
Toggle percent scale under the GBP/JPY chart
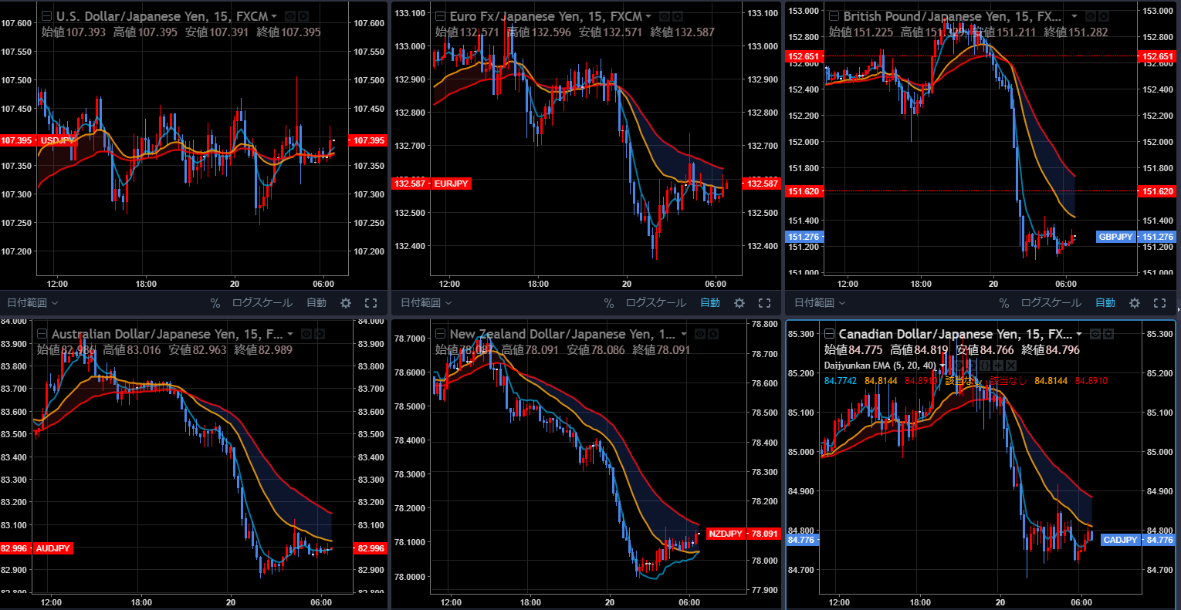pyautogui.click(x=1004, y=303)
